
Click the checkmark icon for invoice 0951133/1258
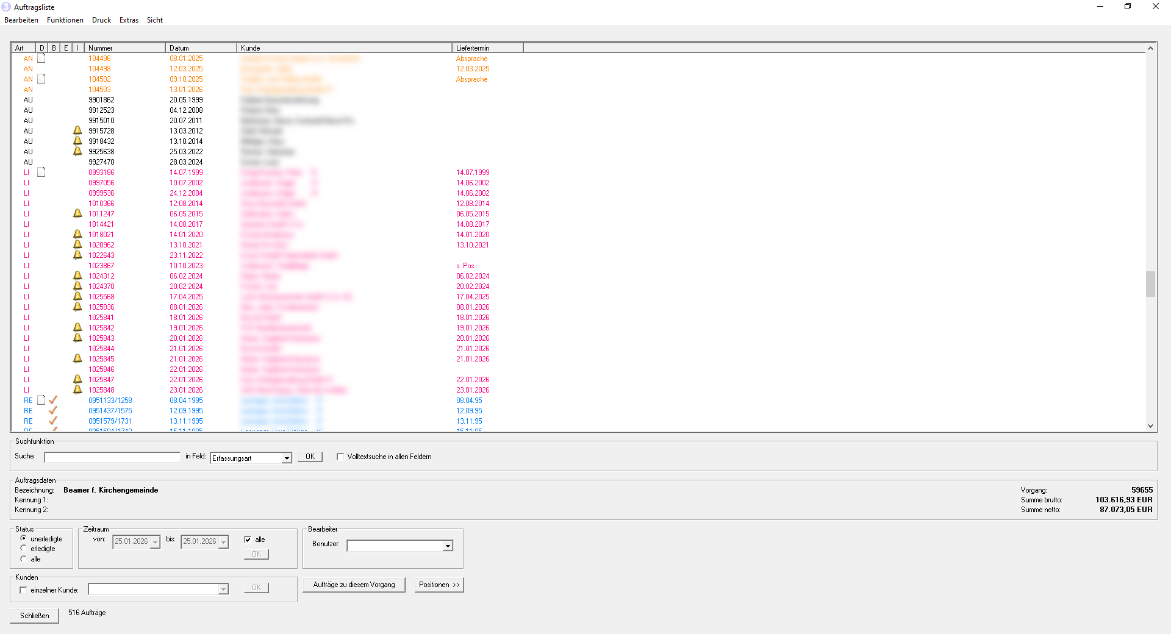[x=53, y=401]
